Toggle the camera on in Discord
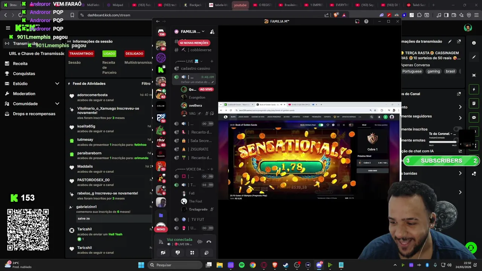This screenshot has height=271, width=482. 163,253
